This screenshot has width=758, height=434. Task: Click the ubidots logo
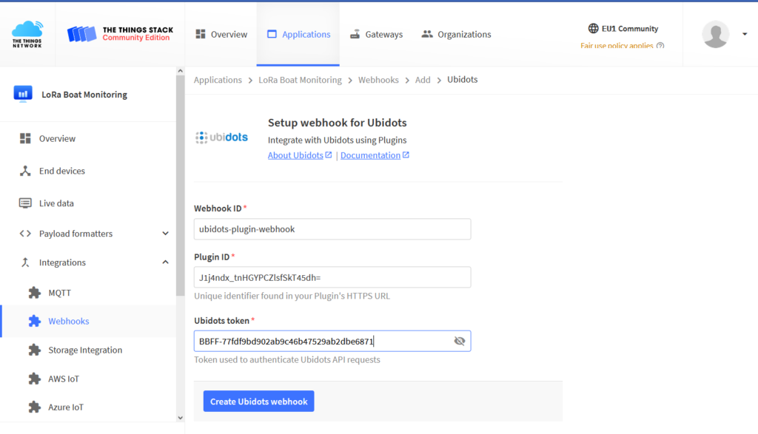click(x=221, y=136)
